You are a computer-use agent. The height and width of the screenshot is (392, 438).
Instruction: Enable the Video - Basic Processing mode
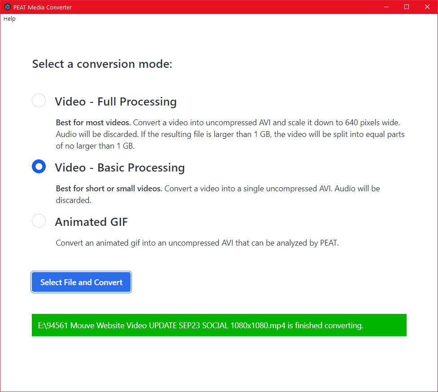[x=39, y=166]
